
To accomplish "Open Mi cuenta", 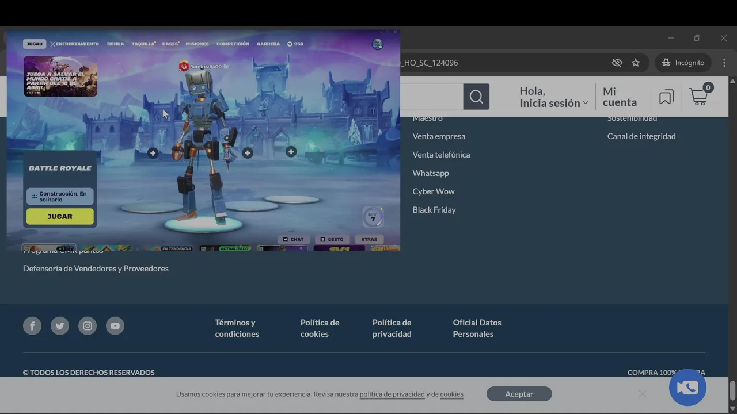I will click(x=620, y=97).
